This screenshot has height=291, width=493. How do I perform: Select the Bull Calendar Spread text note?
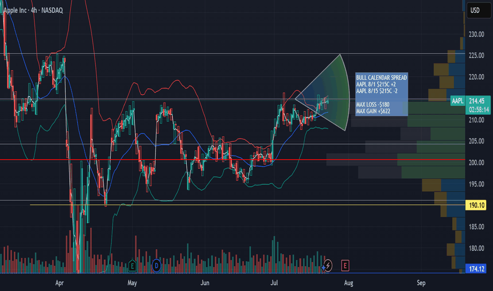tap(382, 94)
